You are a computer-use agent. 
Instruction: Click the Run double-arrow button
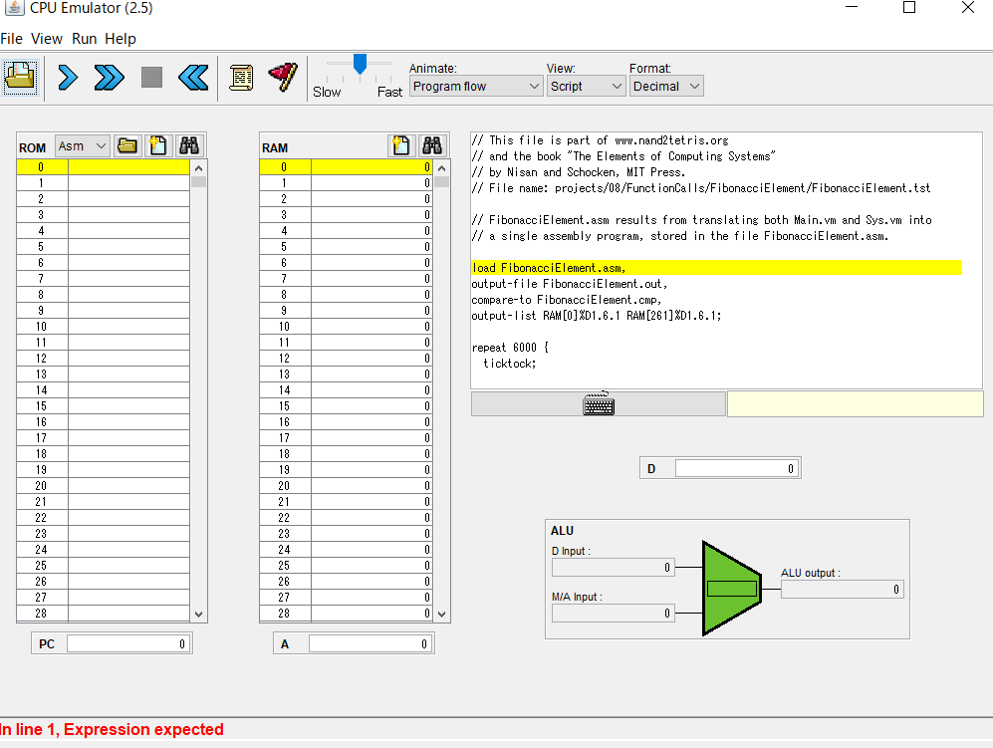coord(110,77)
